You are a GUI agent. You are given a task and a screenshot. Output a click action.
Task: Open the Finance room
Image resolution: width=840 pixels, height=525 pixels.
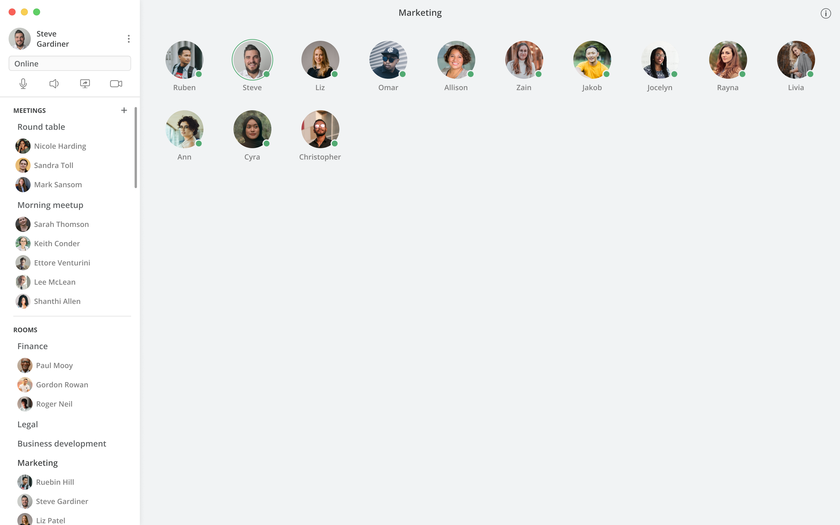(x=33, y=346)
